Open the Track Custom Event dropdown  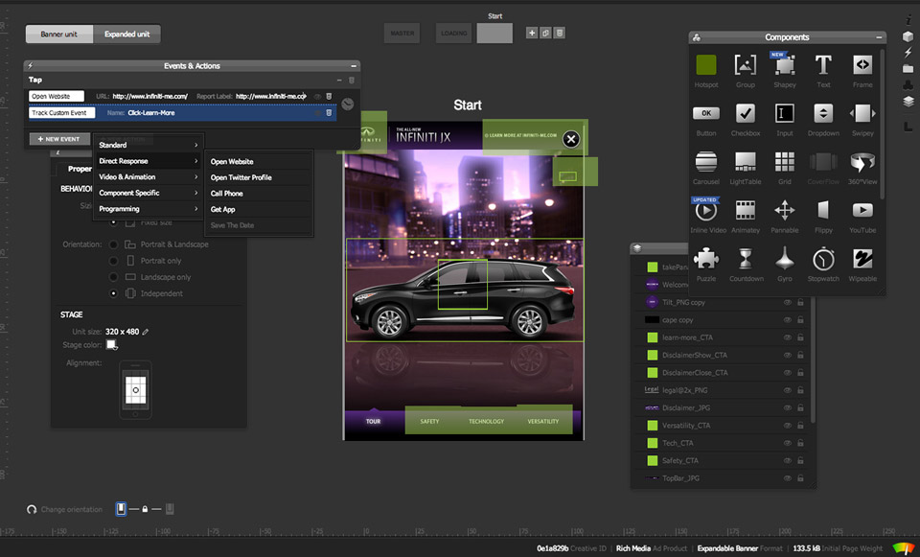tap(61, 113)
